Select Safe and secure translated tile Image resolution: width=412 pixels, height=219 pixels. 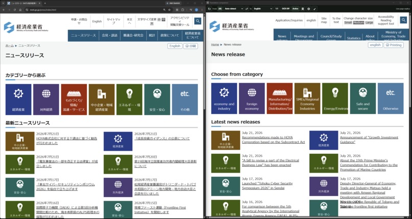pos(363,98)
